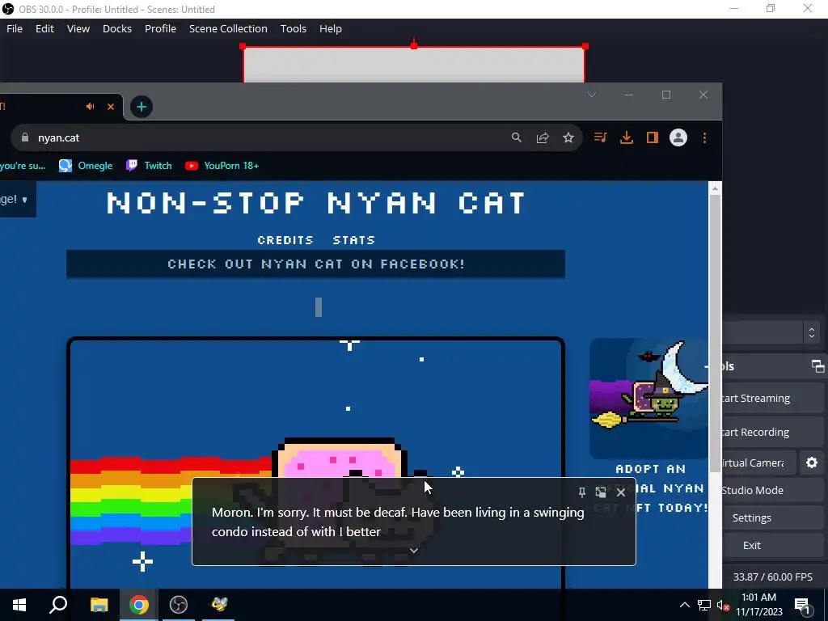Open the Docks menu in OBS
Image resolution: width=828 pixels, height=621 pixels.
click(x=116, y=28)
